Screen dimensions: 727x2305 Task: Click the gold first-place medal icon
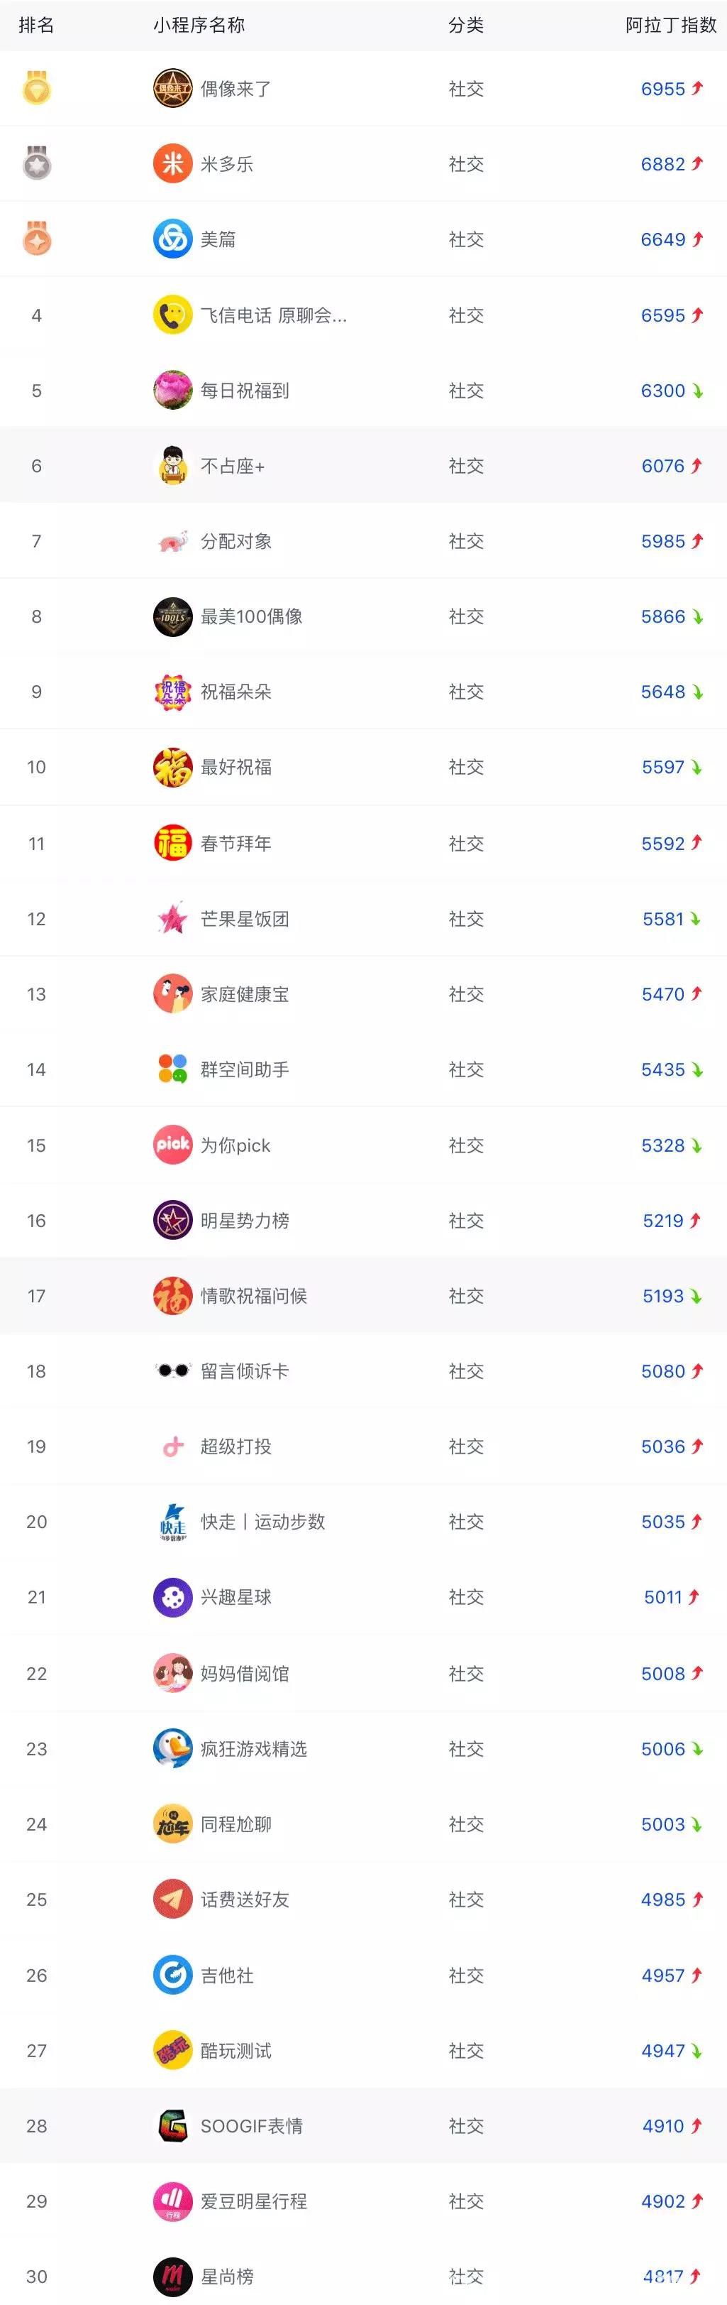pyautogui.click(x=37, y=89)
